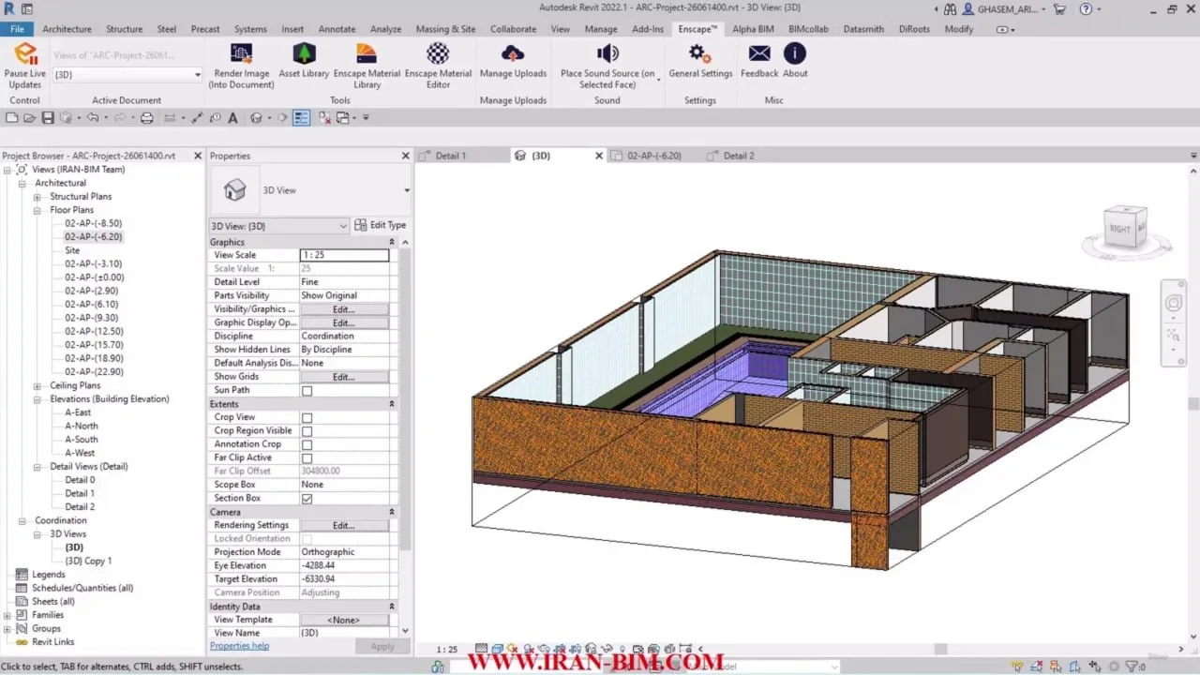1200x675 pixels.
Task: Toggle Thin Lines in quick access toolbar
Action: pyautogui.click(x=301, y=118)
